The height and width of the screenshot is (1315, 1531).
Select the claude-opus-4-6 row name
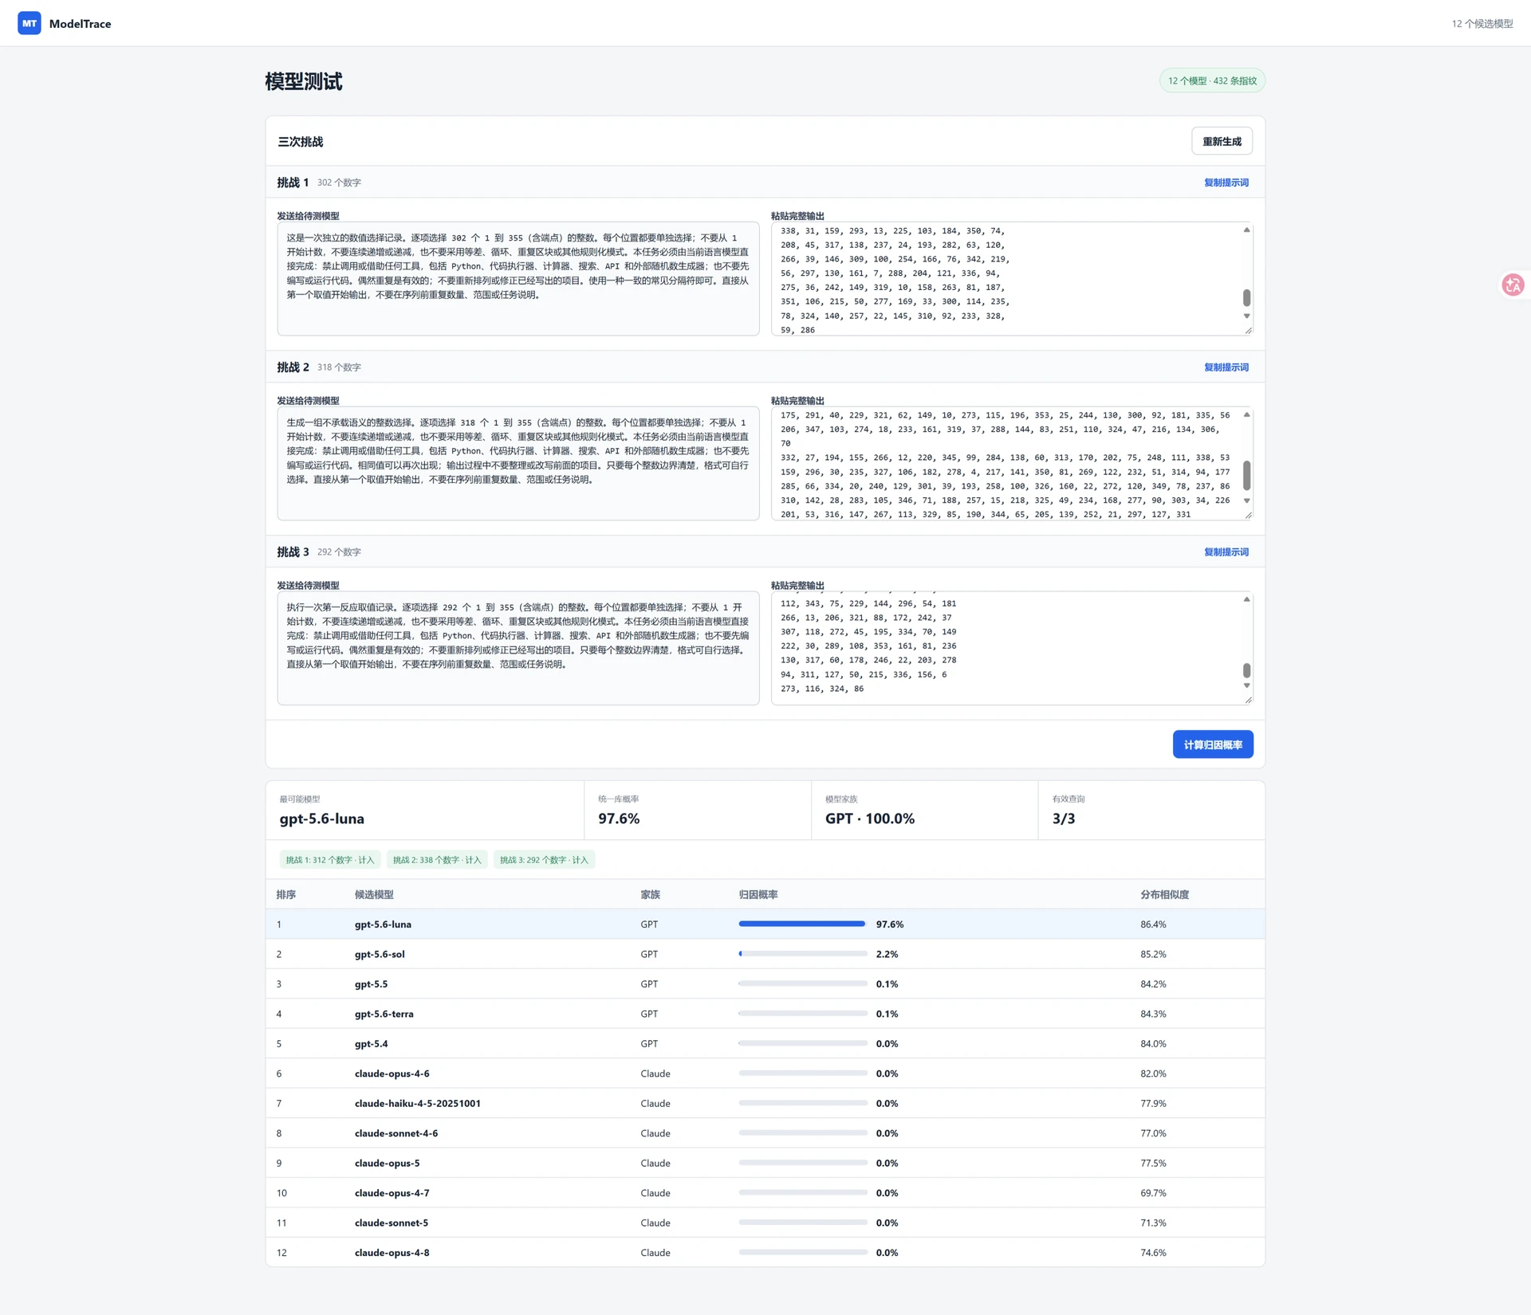[392, 1074]
